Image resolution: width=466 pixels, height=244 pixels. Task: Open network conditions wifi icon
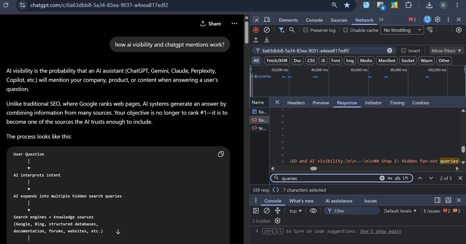coord(430,30)
